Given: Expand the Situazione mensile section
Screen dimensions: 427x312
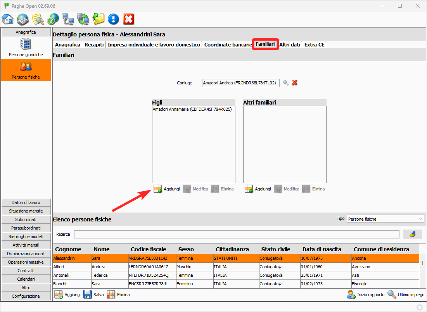Looking at the screenshot, I should click(26, 211).
